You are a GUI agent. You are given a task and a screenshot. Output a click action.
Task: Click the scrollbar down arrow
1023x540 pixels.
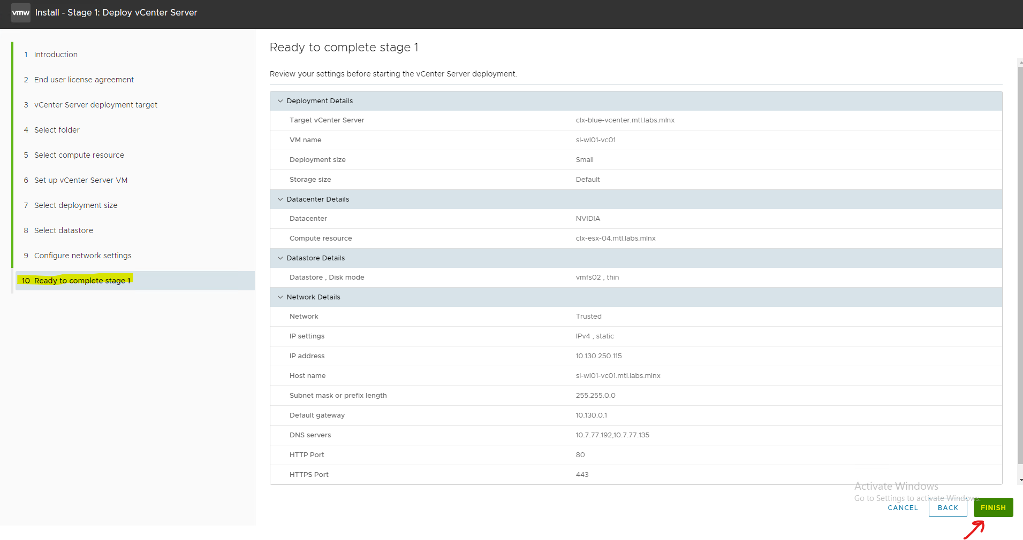pos(1020,481)
